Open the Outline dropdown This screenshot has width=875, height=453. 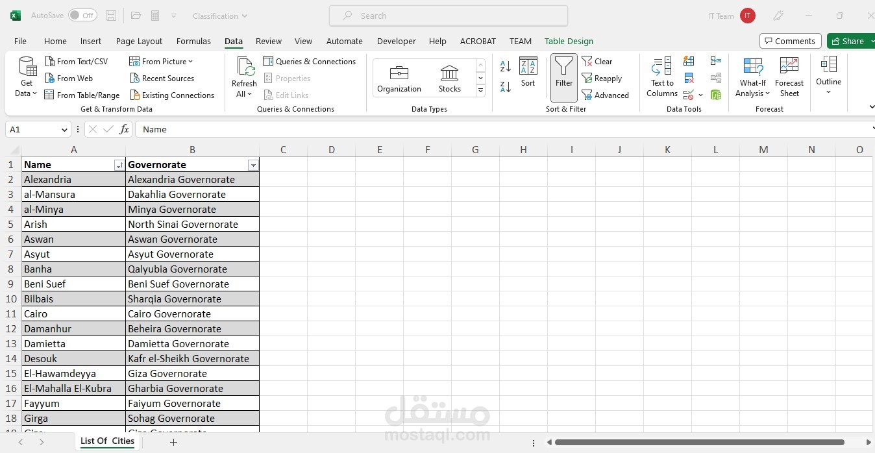point(828,76)
